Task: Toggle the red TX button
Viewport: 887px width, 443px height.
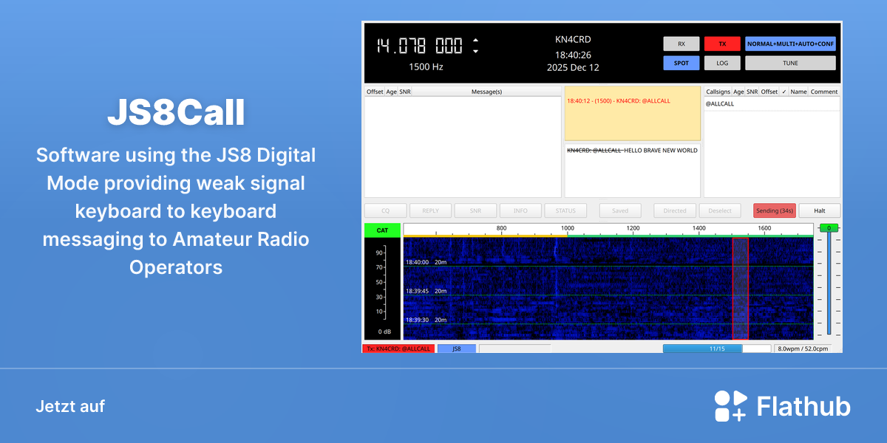Action: point(722,44)
